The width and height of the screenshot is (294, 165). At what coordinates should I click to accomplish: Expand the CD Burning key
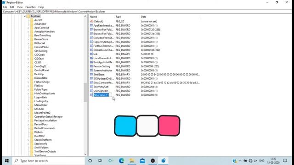click(x=28, y=51)
